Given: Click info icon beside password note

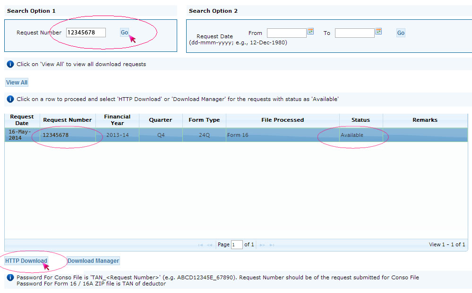Looking at the screenshot, I should pos(10,277).
